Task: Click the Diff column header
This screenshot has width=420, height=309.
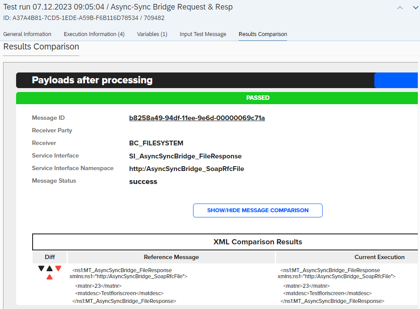Action: (50, 257)
